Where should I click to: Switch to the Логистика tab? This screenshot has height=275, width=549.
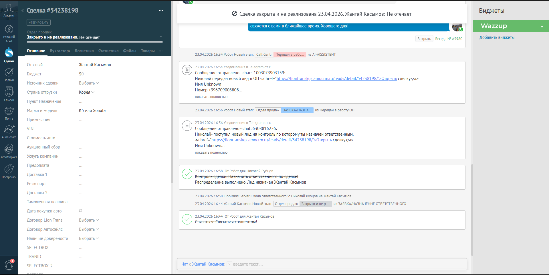(84, 51)
